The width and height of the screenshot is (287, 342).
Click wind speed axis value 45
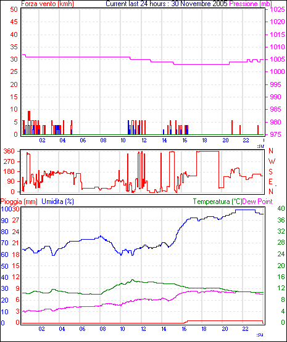[x=14, y=22]
